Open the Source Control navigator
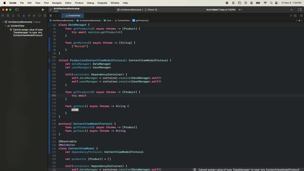Viewport: 304px width, 171px height. pos(8,16)
